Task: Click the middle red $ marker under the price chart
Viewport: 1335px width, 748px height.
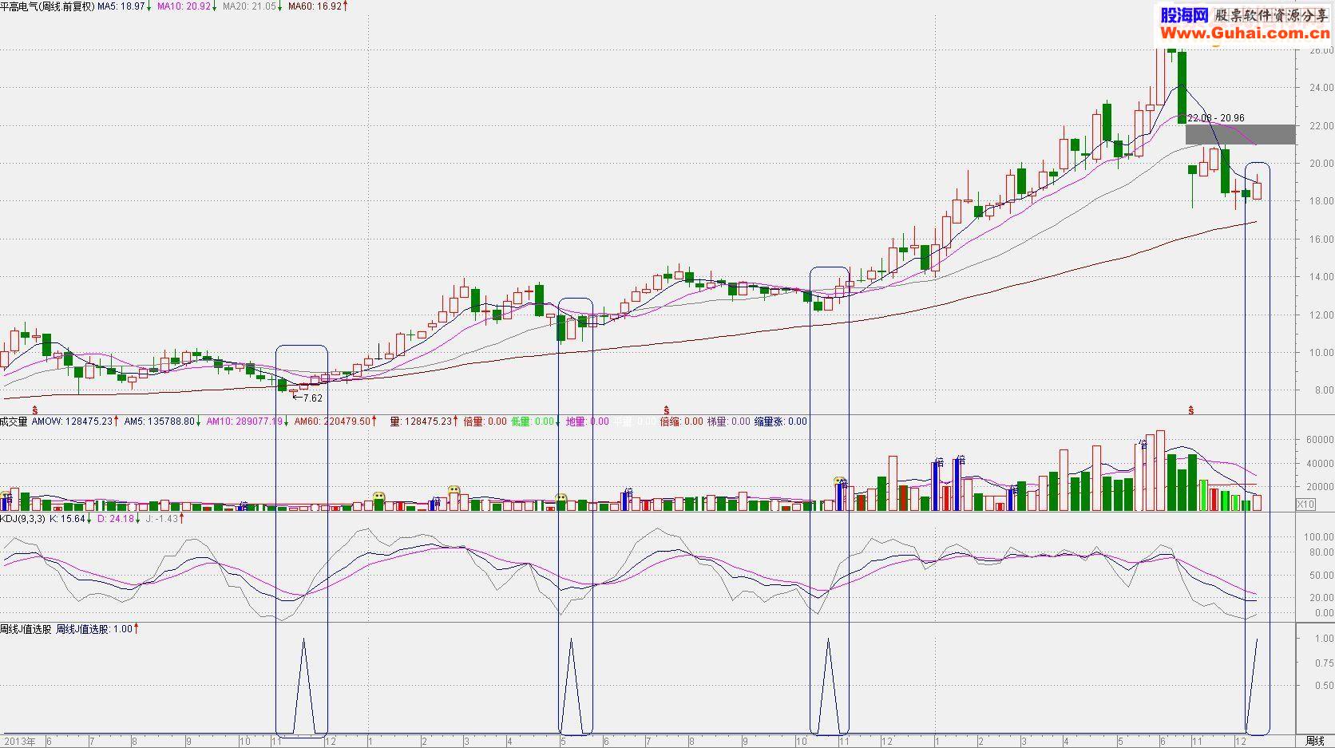Action: (x=667, y=409)
